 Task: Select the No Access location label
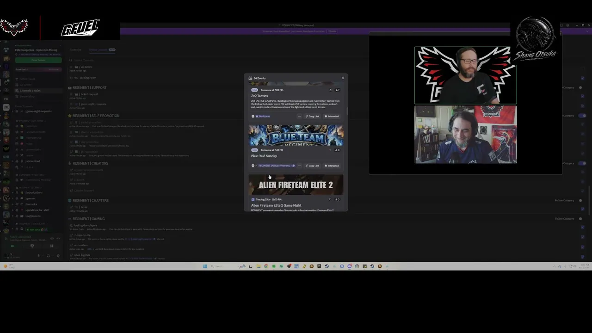263,116
